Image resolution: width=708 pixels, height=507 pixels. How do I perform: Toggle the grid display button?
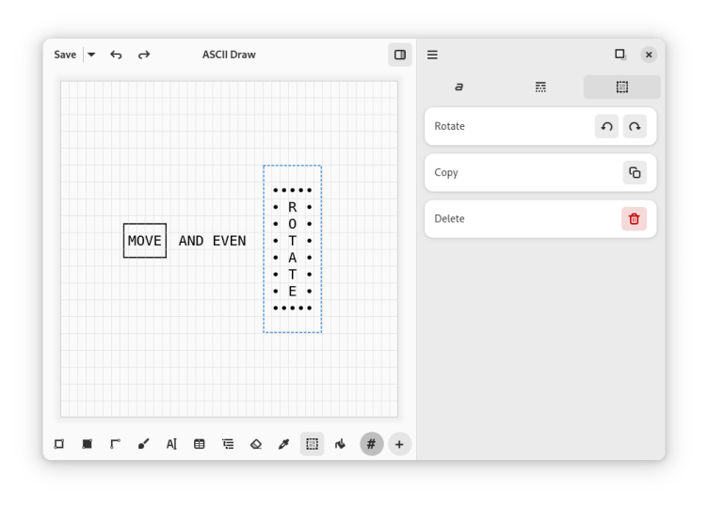(372, 444)
